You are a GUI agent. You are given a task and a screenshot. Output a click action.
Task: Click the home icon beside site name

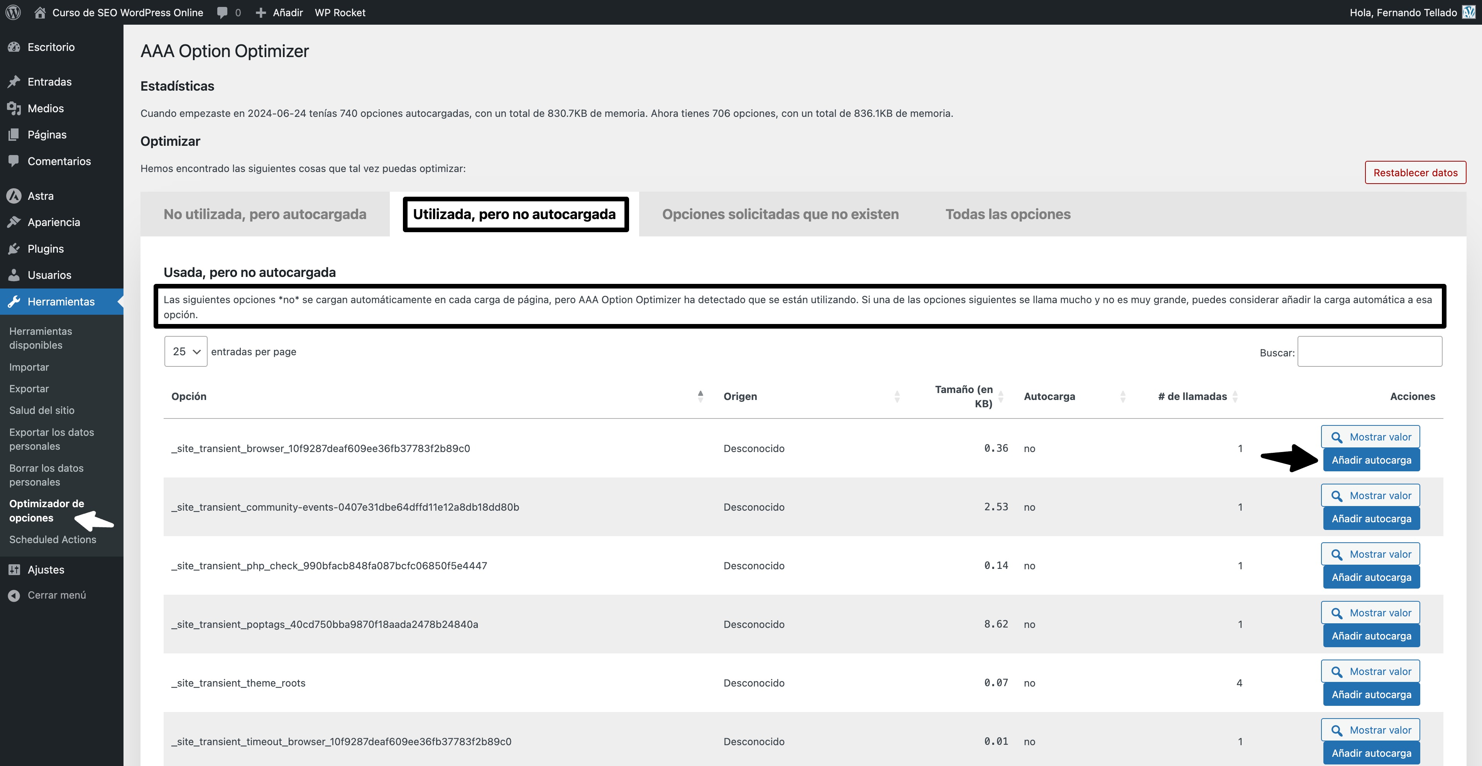(40, 12)
